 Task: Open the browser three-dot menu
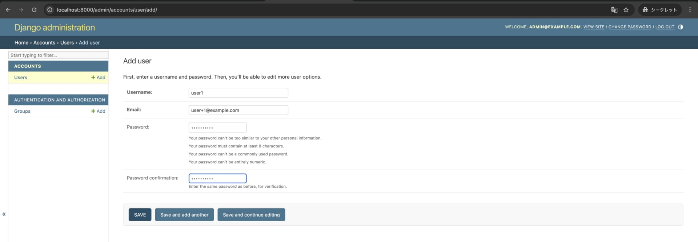click(690, 10)
